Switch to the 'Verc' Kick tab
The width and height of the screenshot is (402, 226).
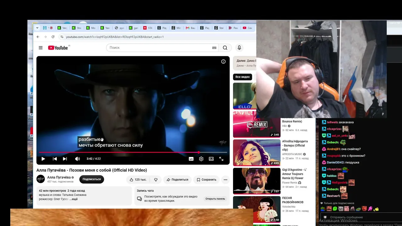62,28
